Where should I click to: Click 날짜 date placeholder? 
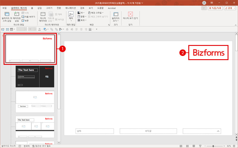pos(95,131)
